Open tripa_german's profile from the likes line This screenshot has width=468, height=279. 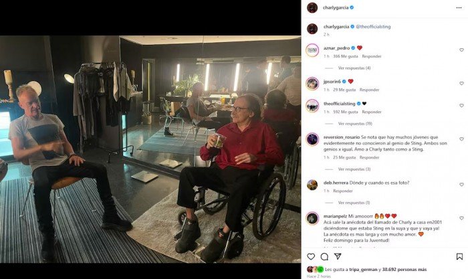click(x=362, y=270)
